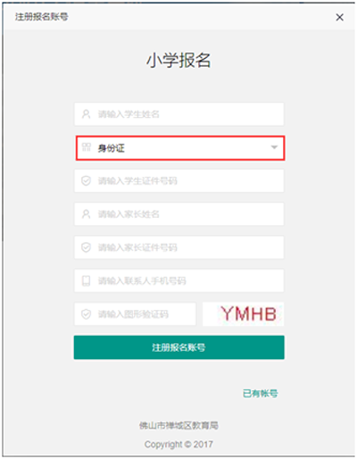This screenshot has height=459, width=357.
Task: Click the person icon beside parent name field
Action: click(87, 214)
